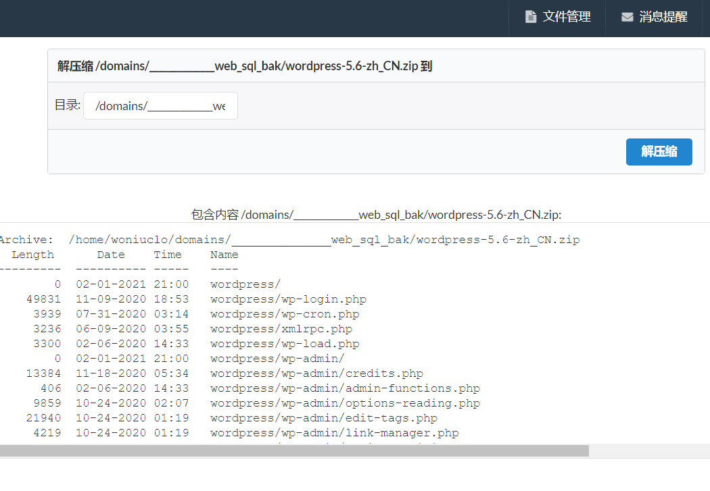Select the wp-admin/admin-functions.php entry
This screenshot has height=491, width=710.
pos(345,388)
